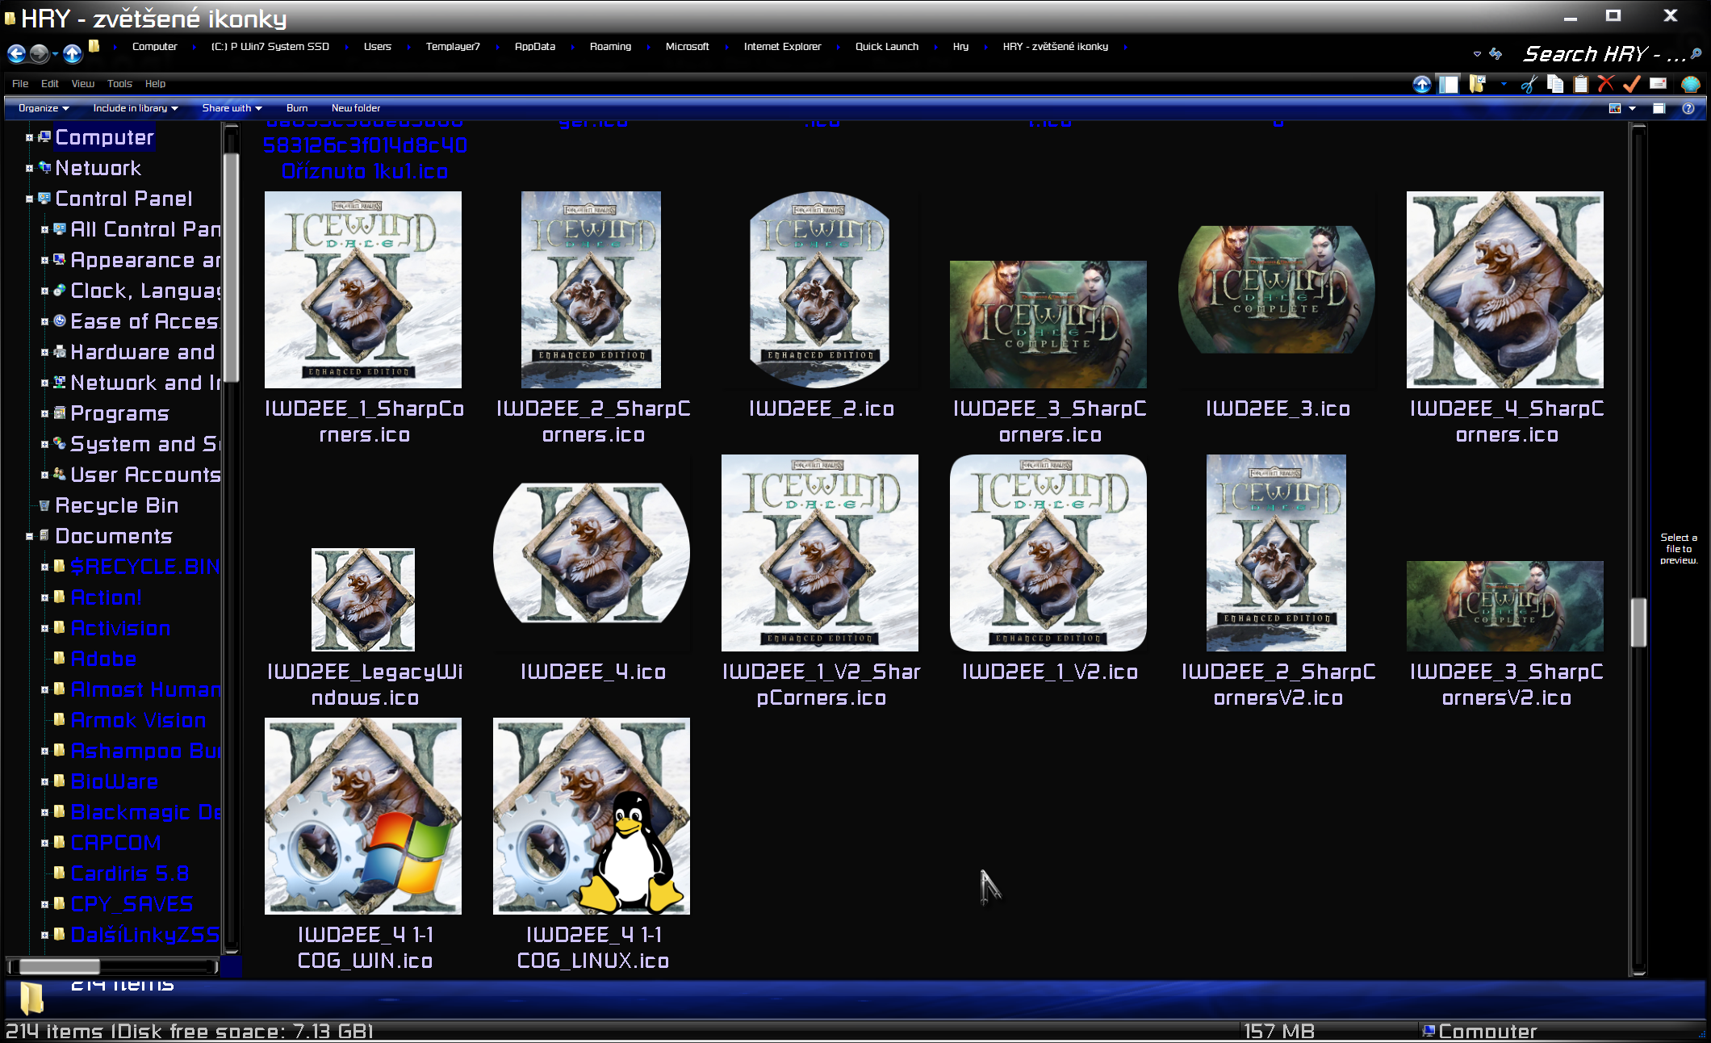Select the IWD2EE_3.ico thumbnail
This screenshot has height=1043, width=1711.
[1277, 290]
